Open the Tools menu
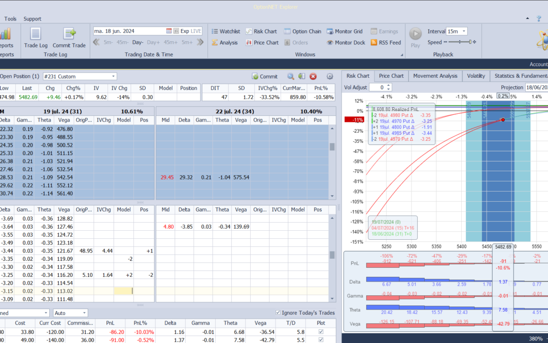 point(11,19)
